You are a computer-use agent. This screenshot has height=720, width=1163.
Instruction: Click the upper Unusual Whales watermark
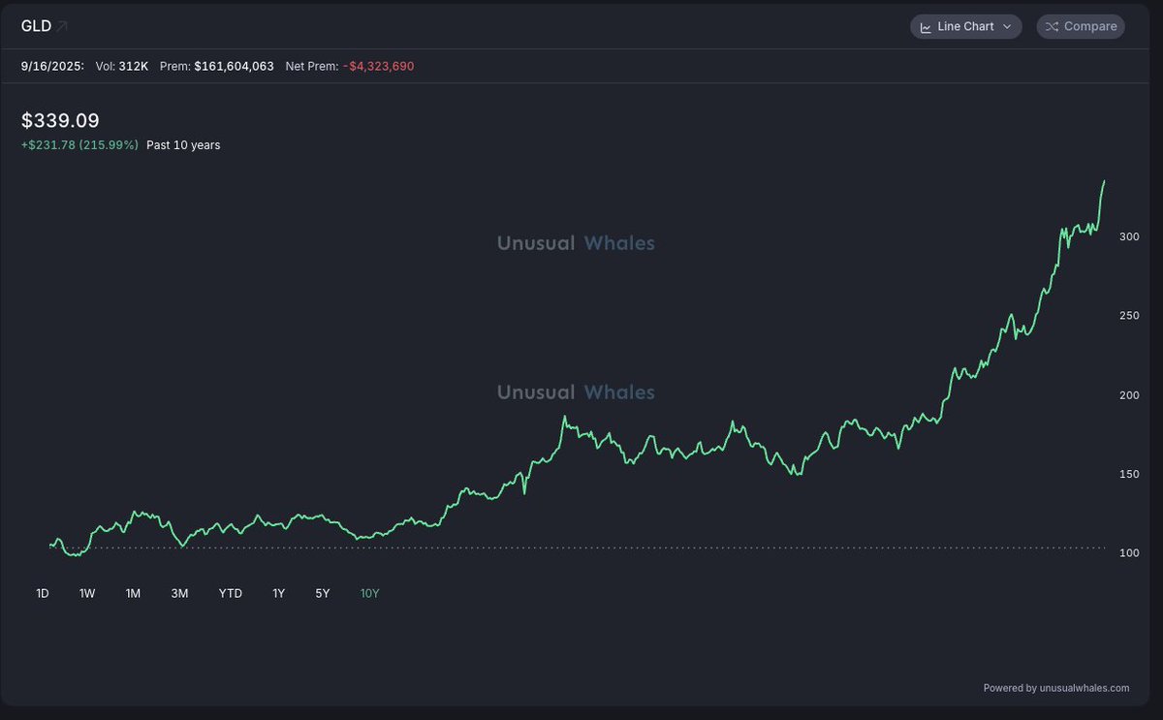[576, 243]
